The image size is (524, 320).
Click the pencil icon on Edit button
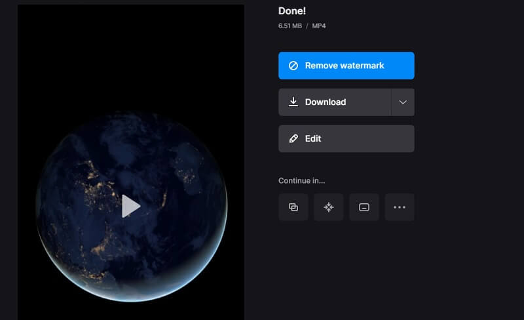coord(293,139)
